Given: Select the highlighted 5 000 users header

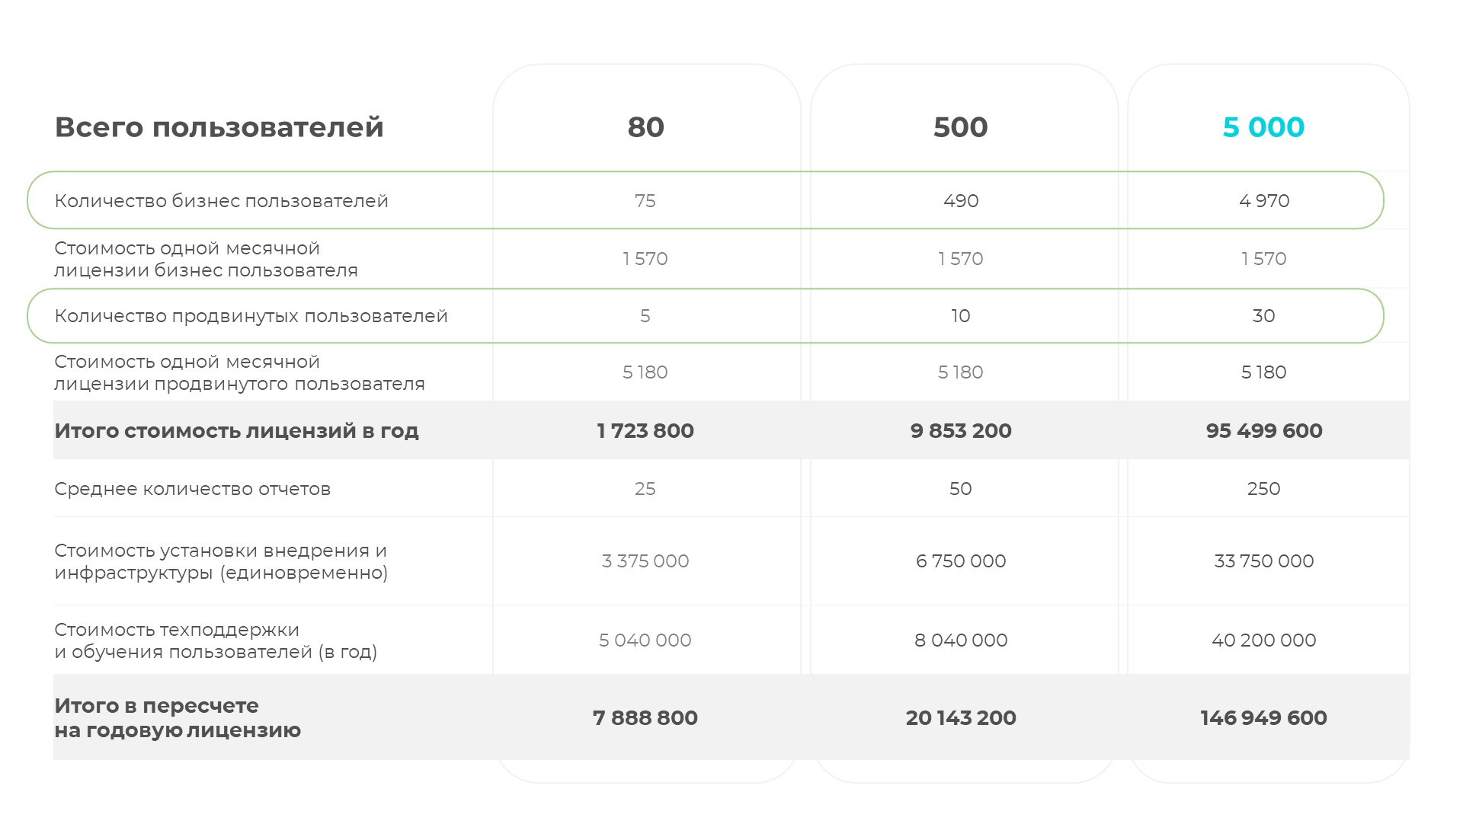Looking at the screenshot, I should tap(1263, 127).
